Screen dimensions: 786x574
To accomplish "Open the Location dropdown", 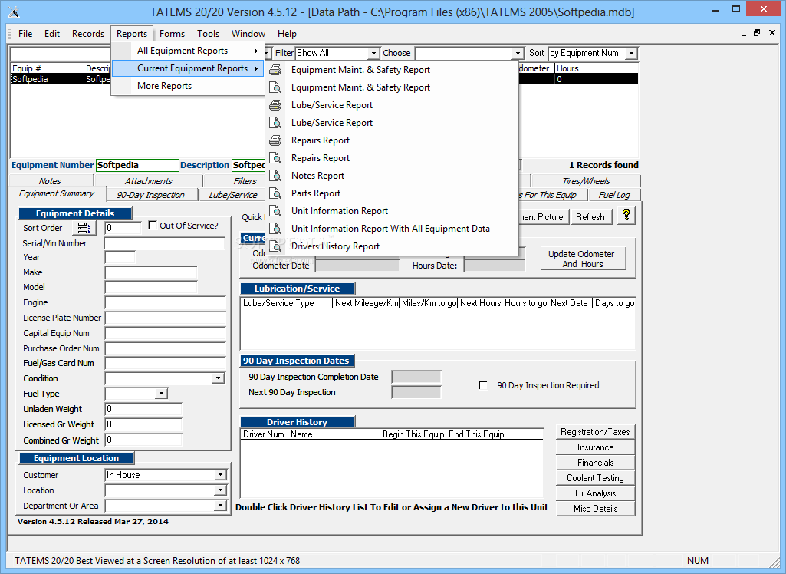I will [x=221, y=490].
